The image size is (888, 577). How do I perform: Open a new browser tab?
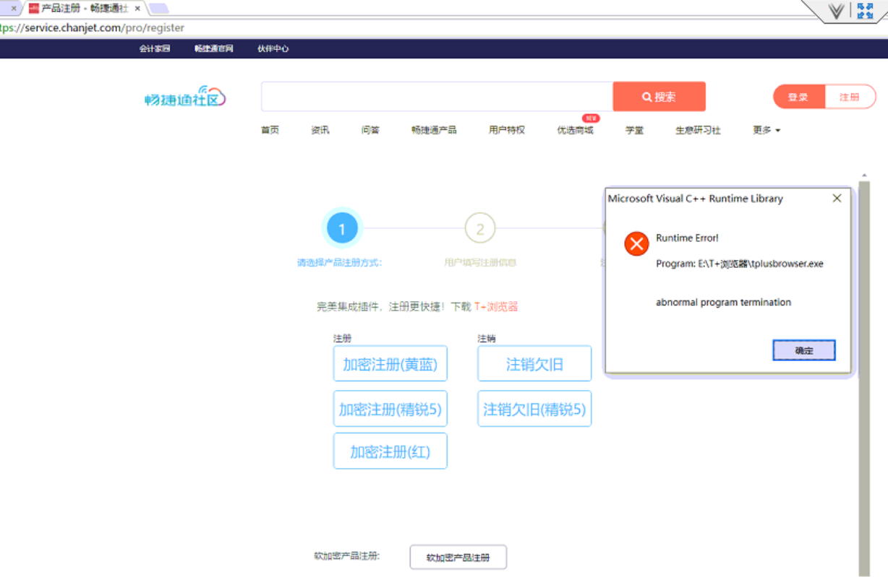[158, 9]
